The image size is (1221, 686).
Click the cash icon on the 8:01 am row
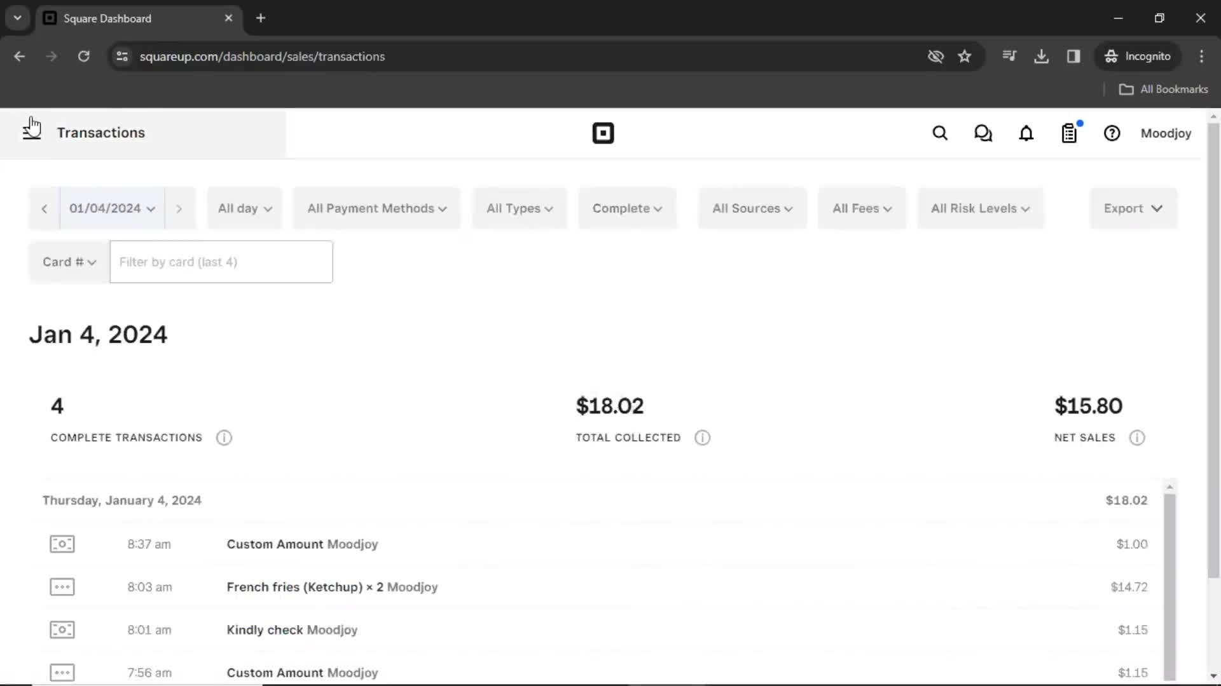coord(62,630)
